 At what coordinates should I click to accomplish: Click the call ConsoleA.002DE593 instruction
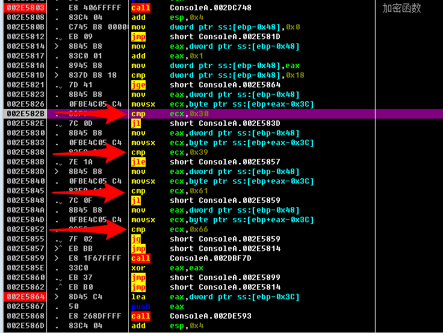point(191,316)
